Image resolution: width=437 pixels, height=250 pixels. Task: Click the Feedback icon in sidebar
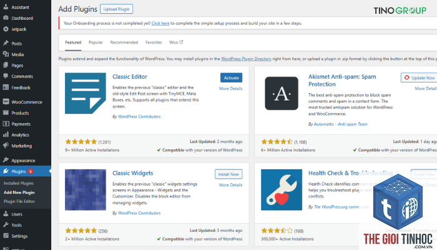point(6,87)
